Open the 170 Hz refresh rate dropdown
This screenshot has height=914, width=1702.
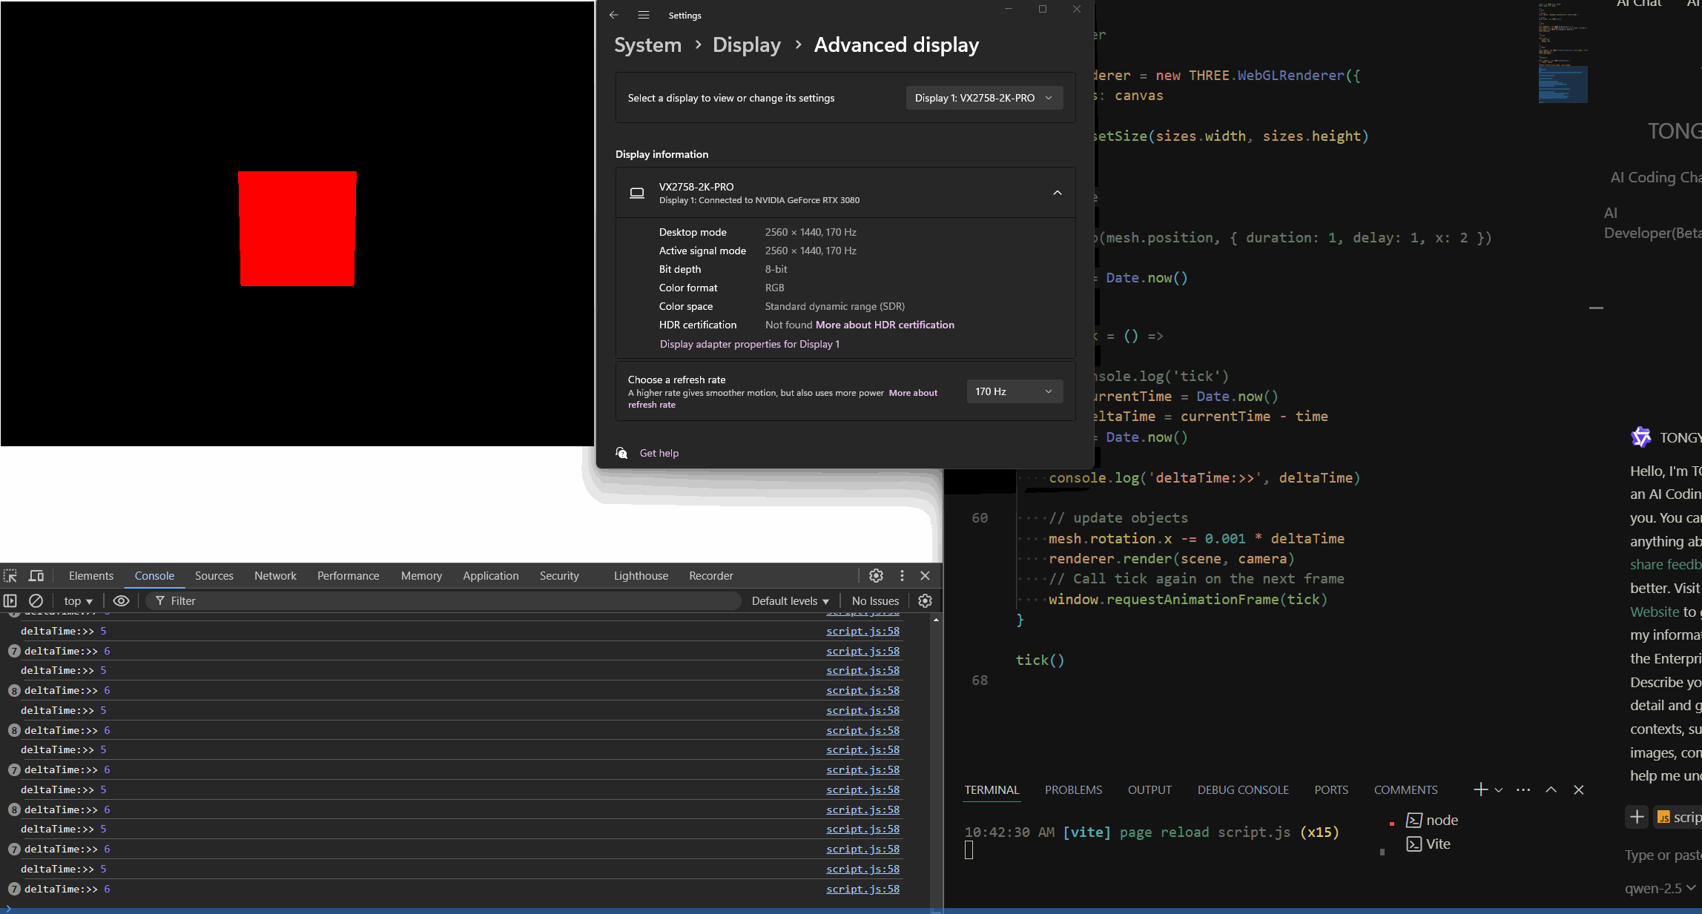pos(1014,391)
